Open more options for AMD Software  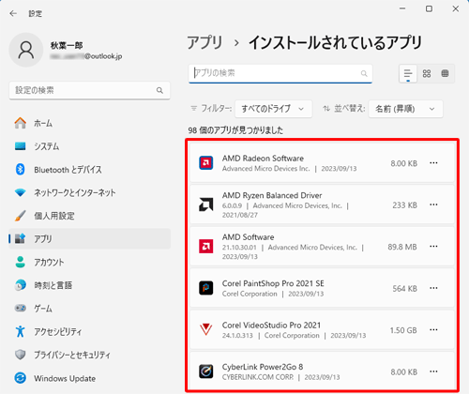click(433, 247)
